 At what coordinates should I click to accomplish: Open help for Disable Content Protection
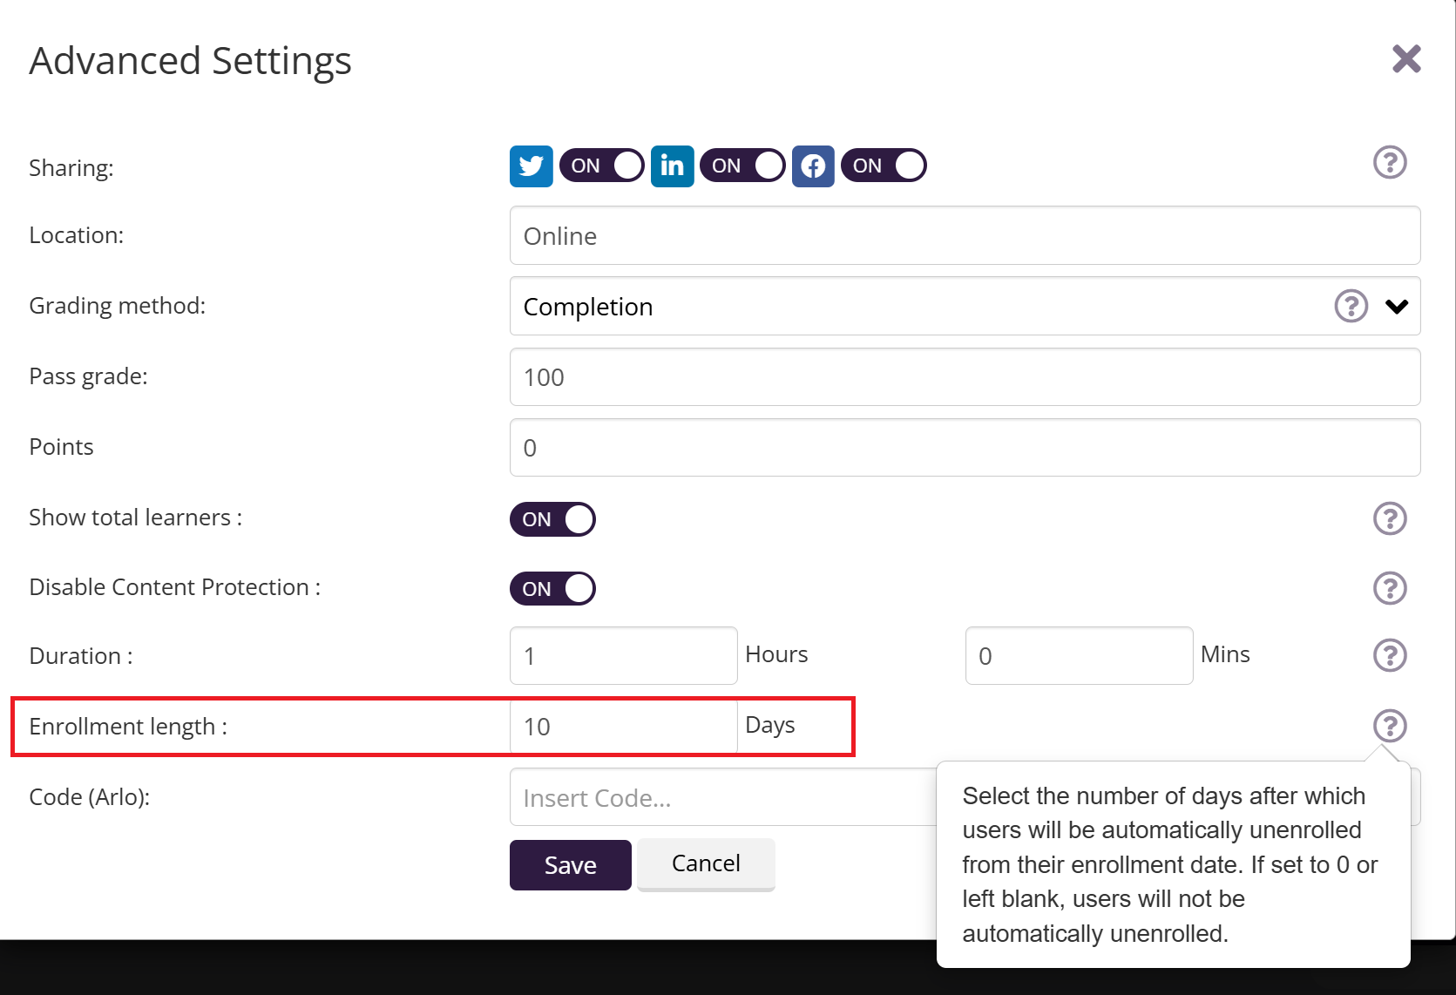1390,588
